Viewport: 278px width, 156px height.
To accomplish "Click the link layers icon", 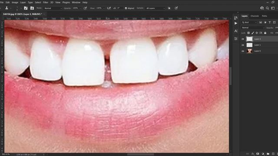I will (248, 154).
